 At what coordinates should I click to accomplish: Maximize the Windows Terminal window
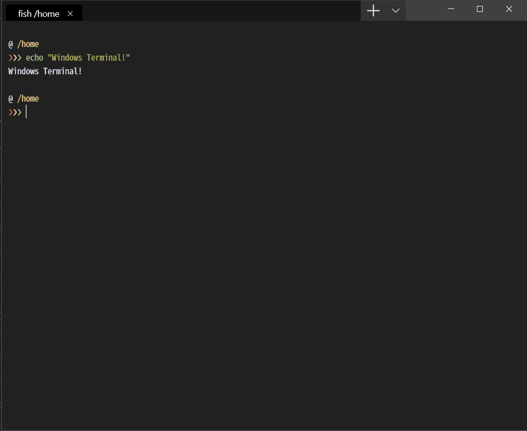(x=480, y=9)
